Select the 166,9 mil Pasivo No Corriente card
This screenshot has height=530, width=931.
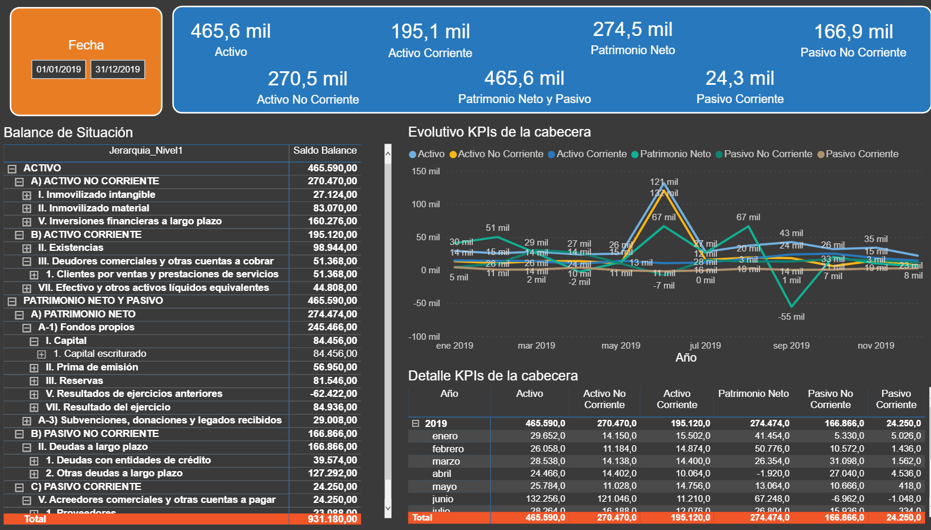(x=853, y=40)
